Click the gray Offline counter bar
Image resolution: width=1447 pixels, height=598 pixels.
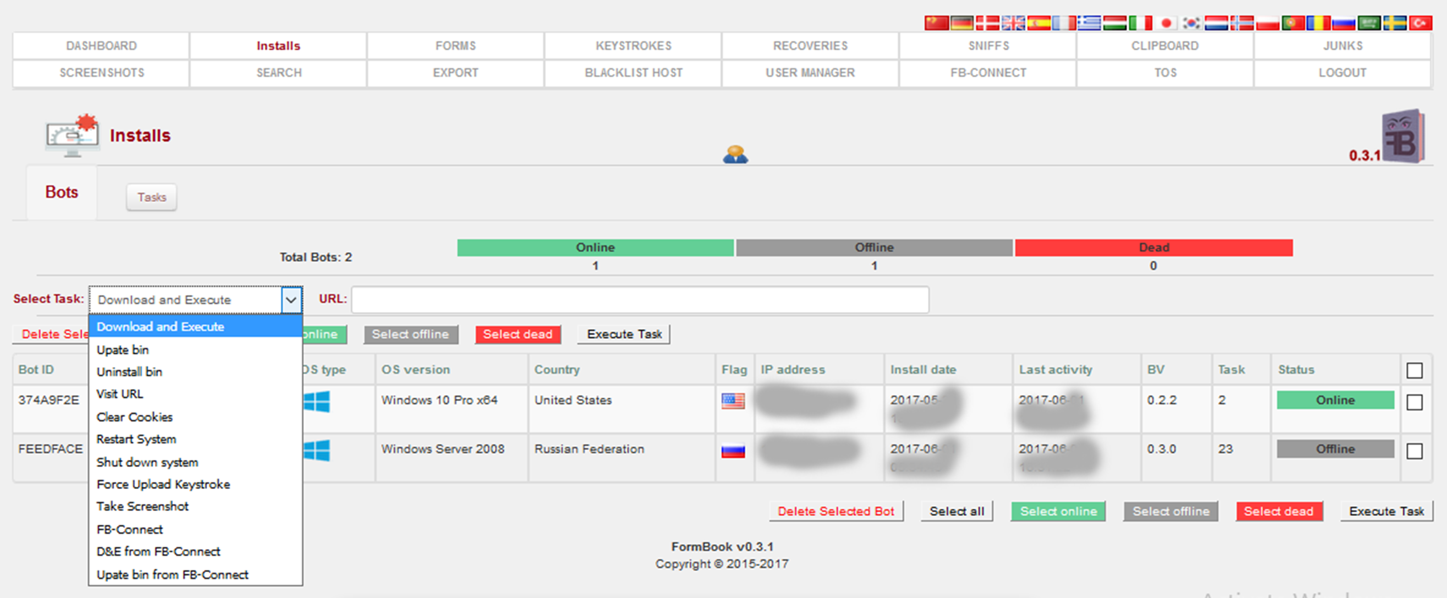[874, 247]
